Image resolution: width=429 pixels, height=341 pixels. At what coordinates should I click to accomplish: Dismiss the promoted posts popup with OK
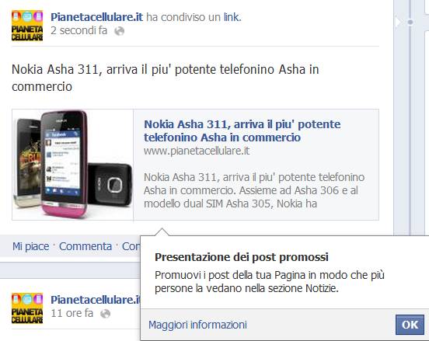[410, 325]
